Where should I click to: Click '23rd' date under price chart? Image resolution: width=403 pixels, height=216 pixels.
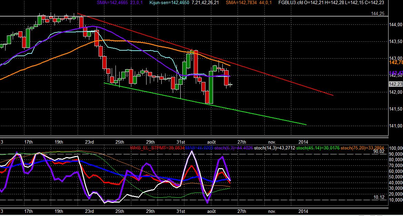point(89,142)
